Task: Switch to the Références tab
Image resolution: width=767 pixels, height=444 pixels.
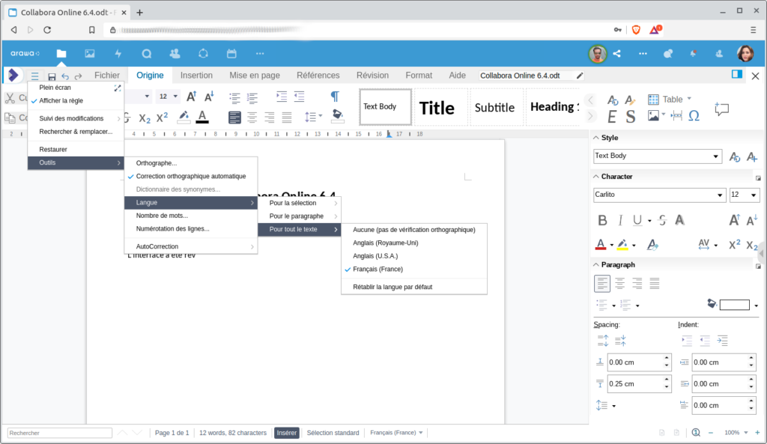Action: tap(318, 76)
